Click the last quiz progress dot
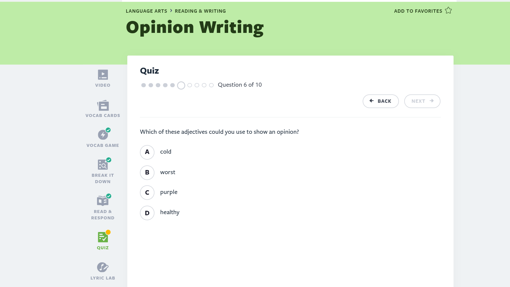Image resolution: width=510 pixels, height=287 pixels. [211, 85]
